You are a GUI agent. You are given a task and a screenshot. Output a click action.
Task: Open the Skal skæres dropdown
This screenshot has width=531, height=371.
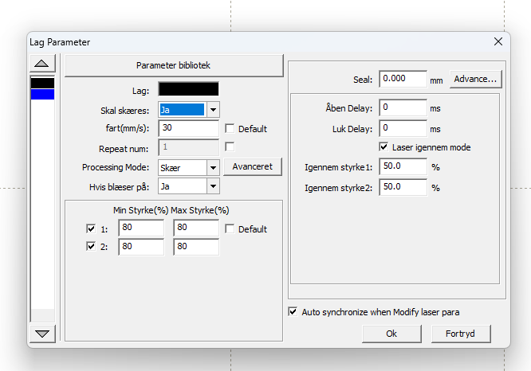(213, 110)
